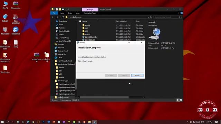The image size is (221, 124).
Task: Open Mon Unicode Font folder in sidebar
Action: click(x=65, y=61)
